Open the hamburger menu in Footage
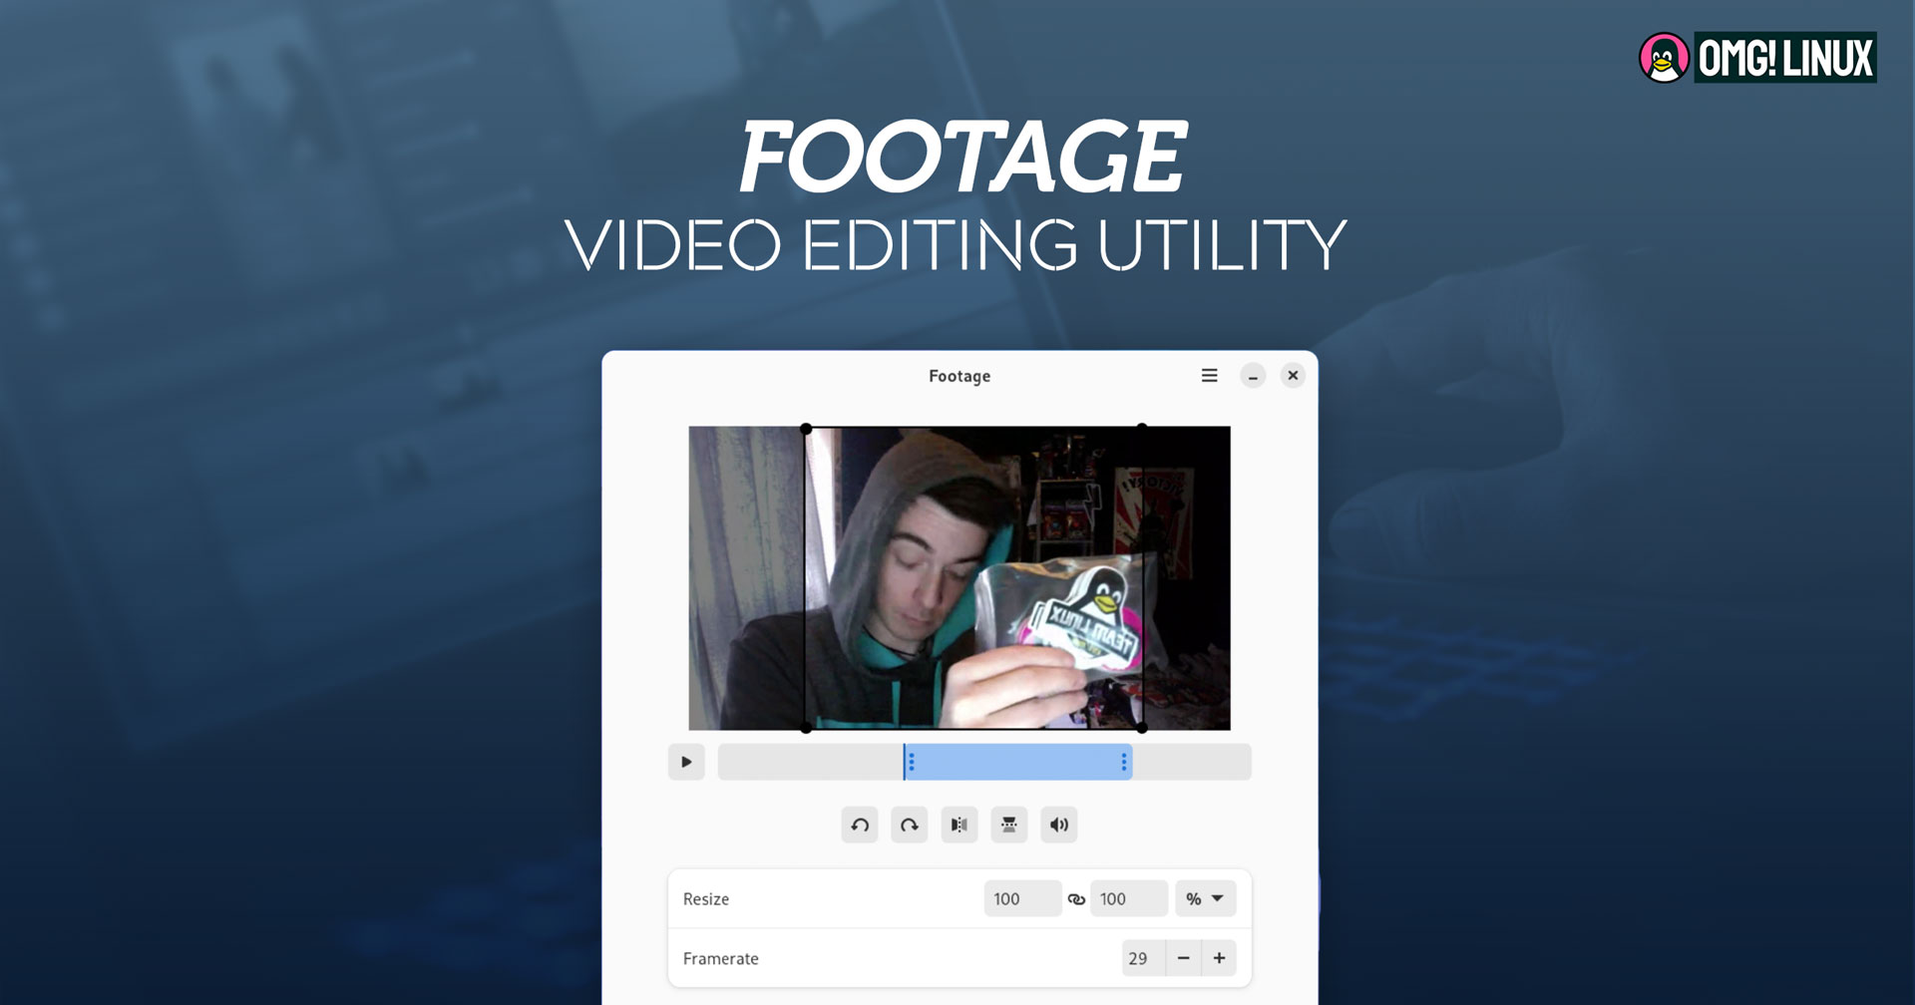The image size is (1915, 1005). (x=1209, y=376)
